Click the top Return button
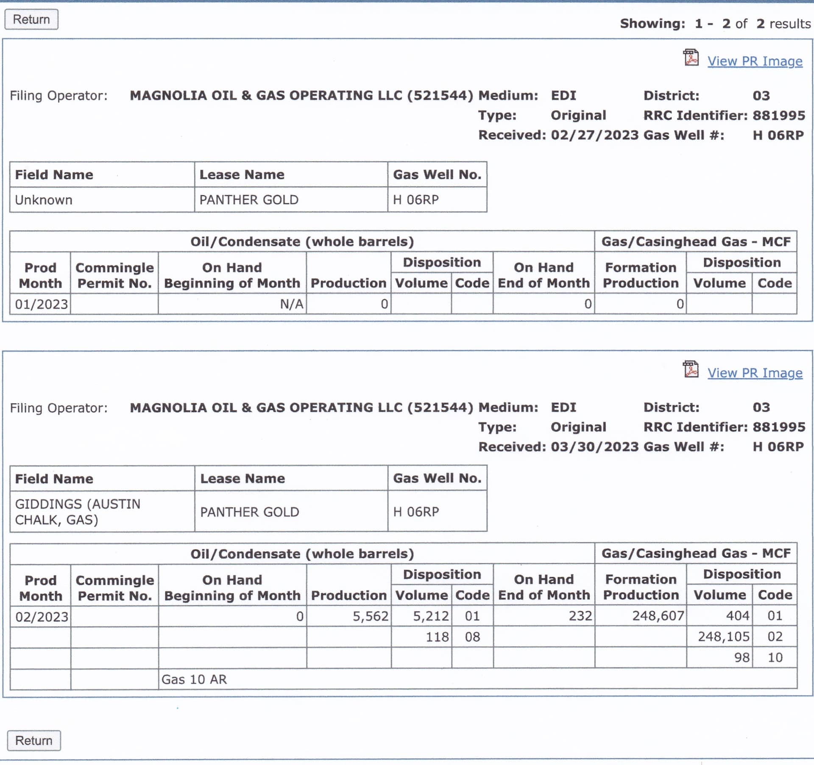 [31, 19]
